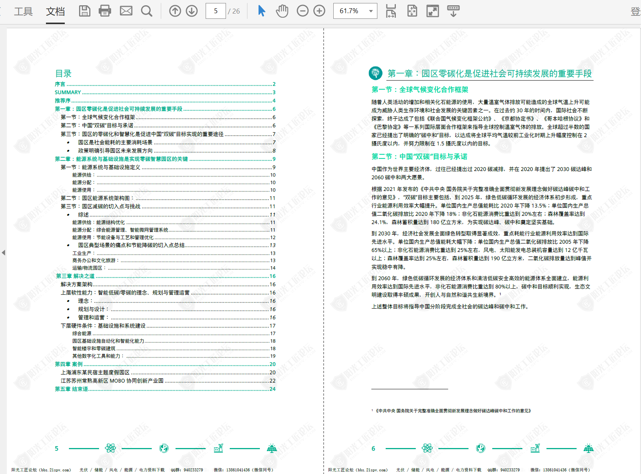Click TOC line 第一节：全球气候变化合作框架
Viewport: 641px width, 474px height.
click(168, 117)
